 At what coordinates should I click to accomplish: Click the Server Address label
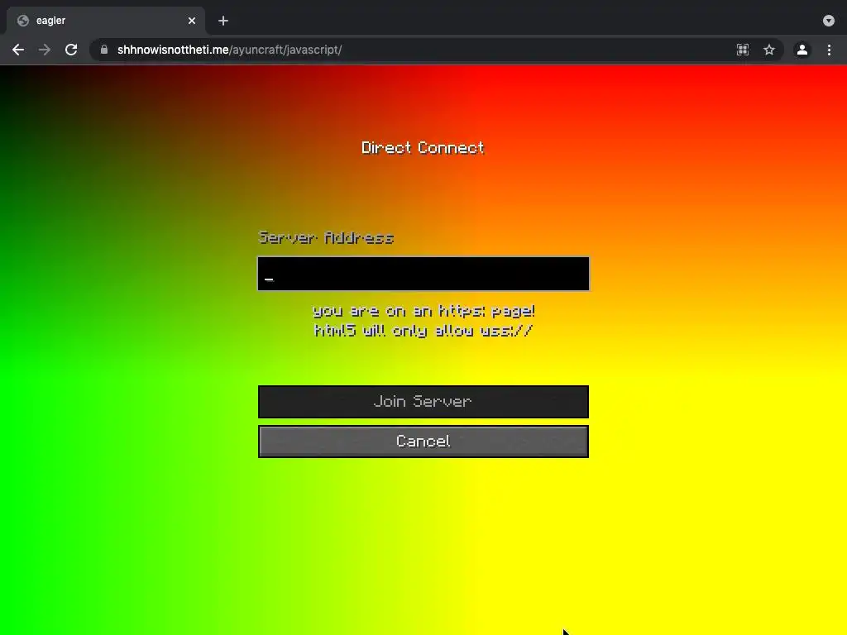pyautogui.click(x=326, y=237)
